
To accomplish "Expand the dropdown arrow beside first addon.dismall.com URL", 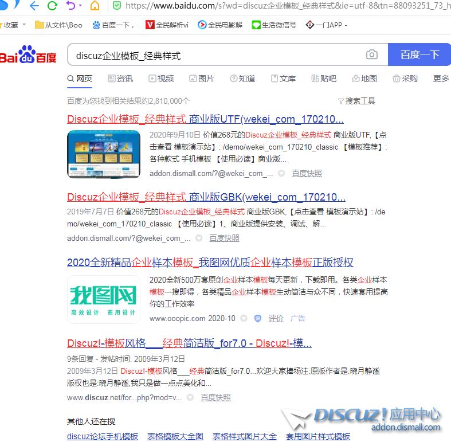I will [x=281, y=173].
